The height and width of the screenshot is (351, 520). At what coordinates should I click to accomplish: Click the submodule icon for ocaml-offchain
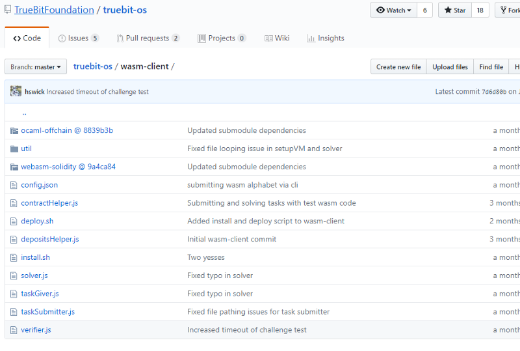coord(14,130)
